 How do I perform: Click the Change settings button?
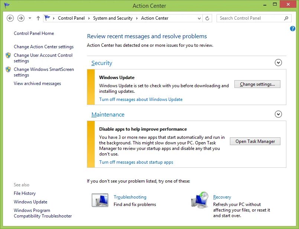(x=257, y=84)
